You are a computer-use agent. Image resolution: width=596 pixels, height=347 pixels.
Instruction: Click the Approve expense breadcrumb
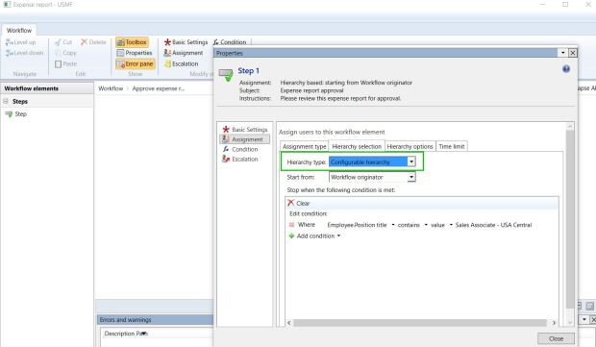pyautogui.click(x=158, y=88)
